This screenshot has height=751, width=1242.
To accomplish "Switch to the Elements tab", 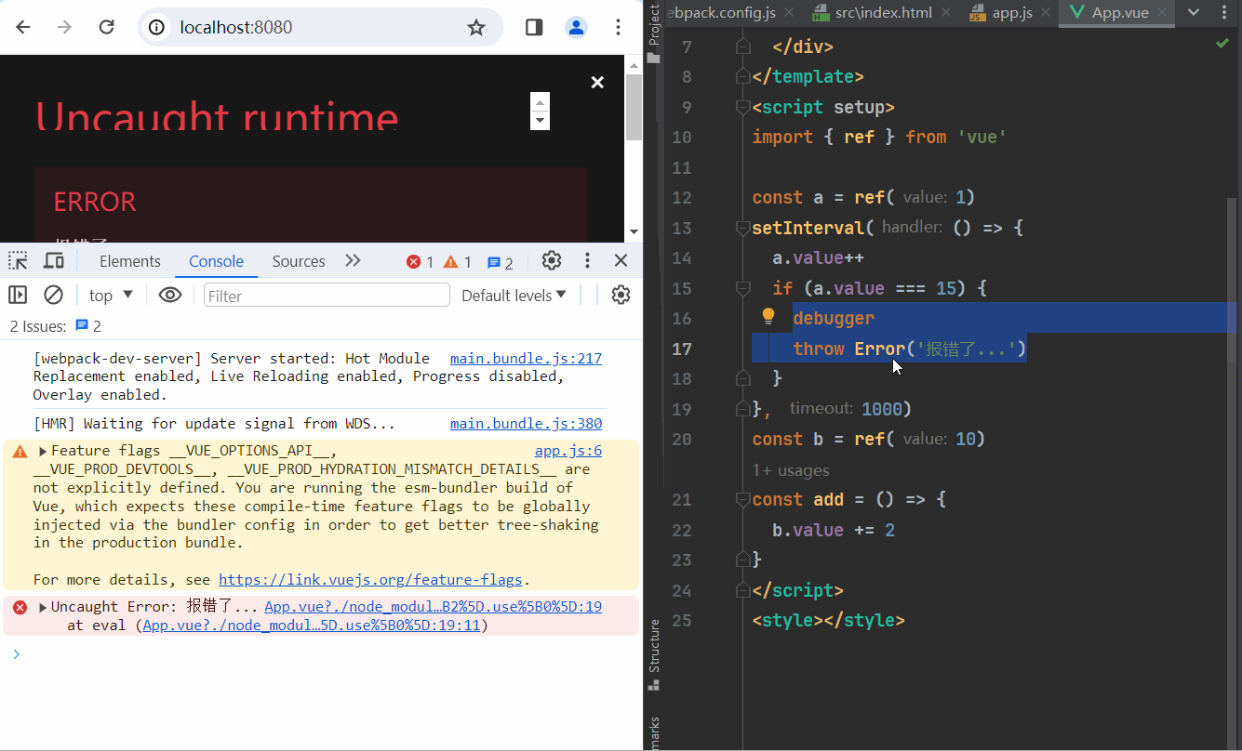I will pyautogui.click(x=130, y=261).
